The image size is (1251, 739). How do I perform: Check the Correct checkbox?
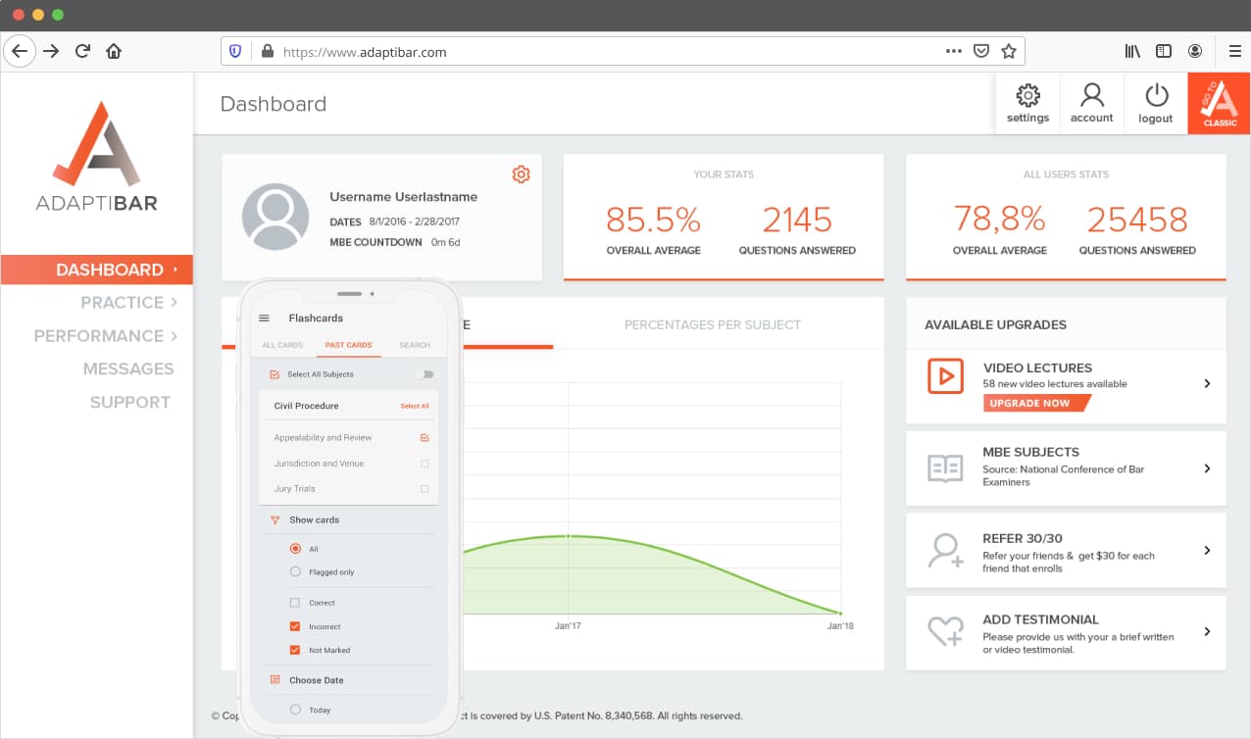coord(295,603)
